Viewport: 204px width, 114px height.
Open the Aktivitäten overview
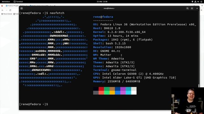(6, 2)
